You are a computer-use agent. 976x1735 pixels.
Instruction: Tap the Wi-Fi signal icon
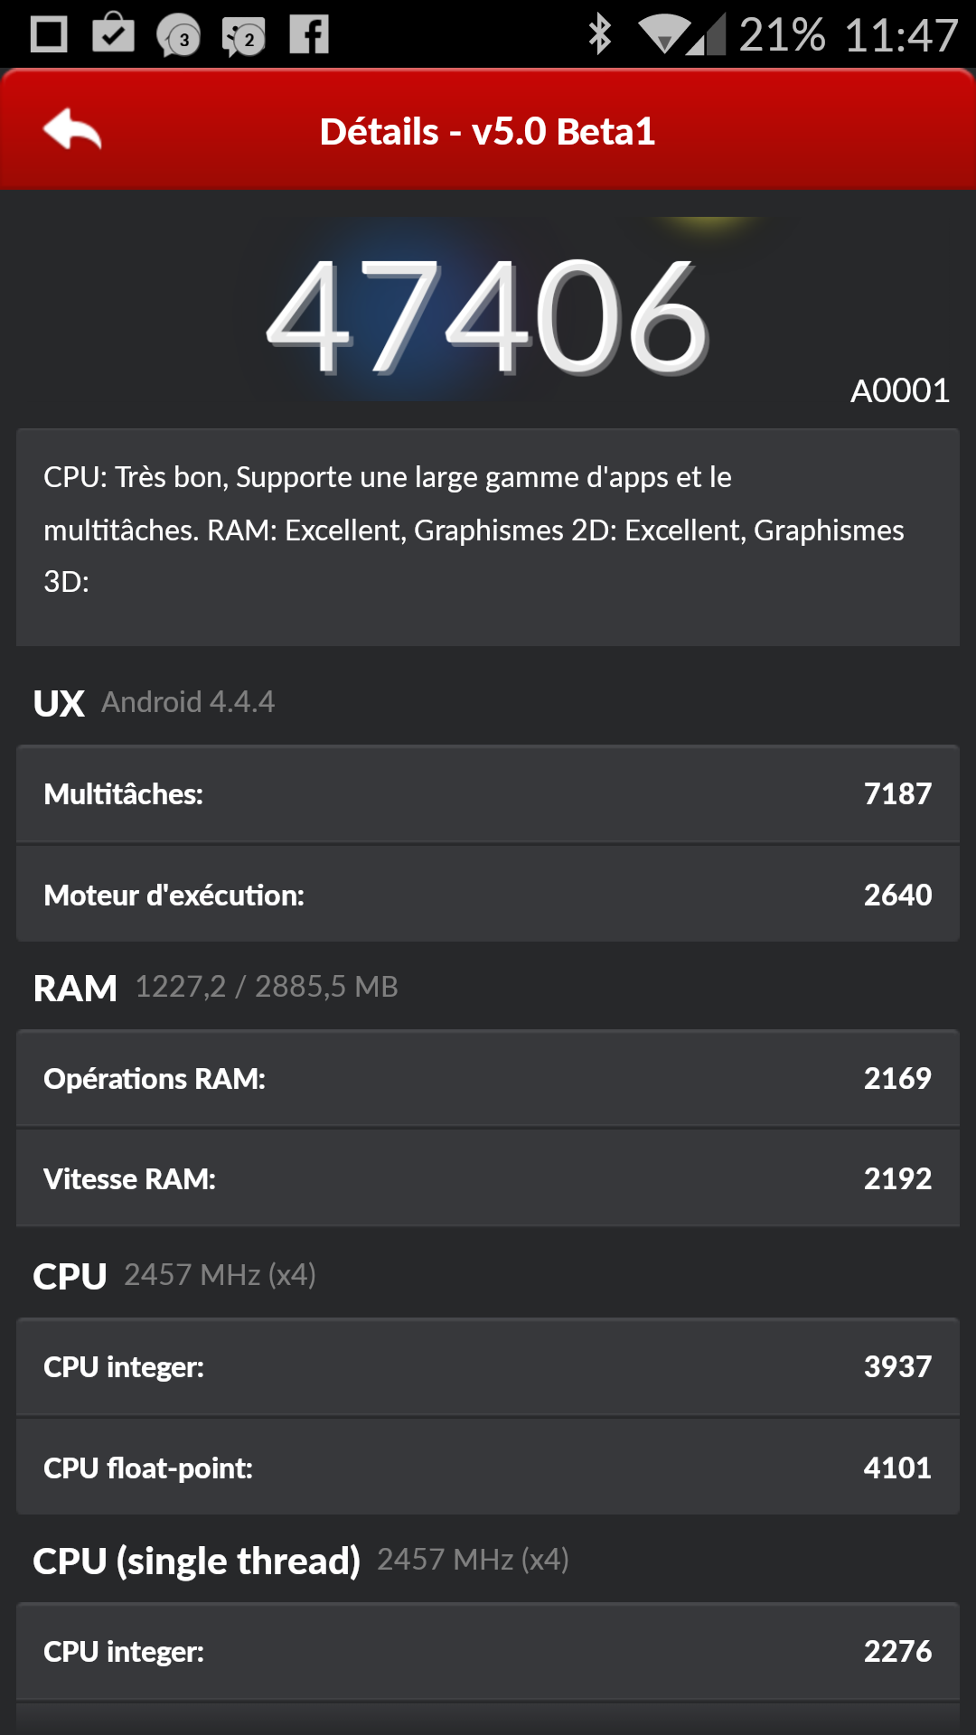pos(665,35)
